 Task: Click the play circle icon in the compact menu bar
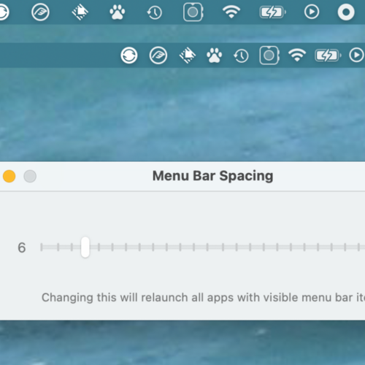pyautogui.click(x=356, y=55)
